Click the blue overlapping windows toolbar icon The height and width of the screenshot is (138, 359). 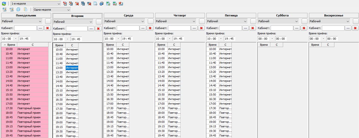click(x=102, y=4)
